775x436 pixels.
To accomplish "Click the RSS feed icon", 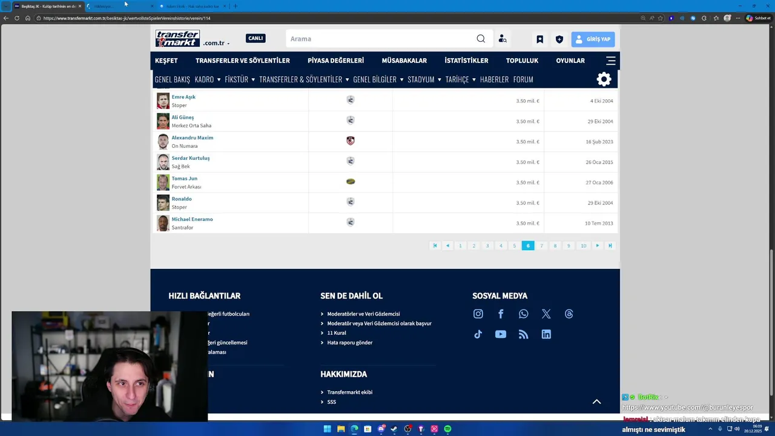I will (x=524, y=334).
